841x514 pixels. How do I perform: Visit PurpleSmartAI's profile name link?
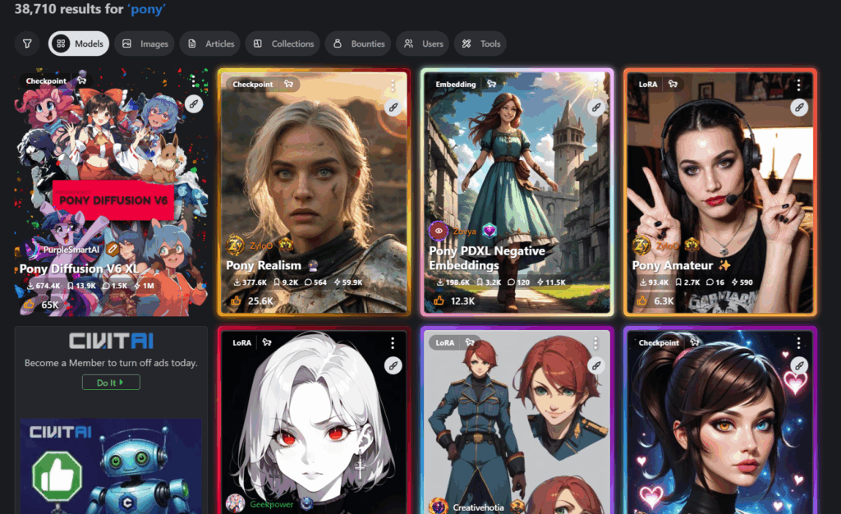coord(71,250)
